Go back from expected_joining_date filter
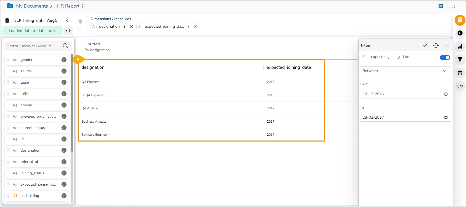This screenshot has width=466, height=207. pos(364,57)
